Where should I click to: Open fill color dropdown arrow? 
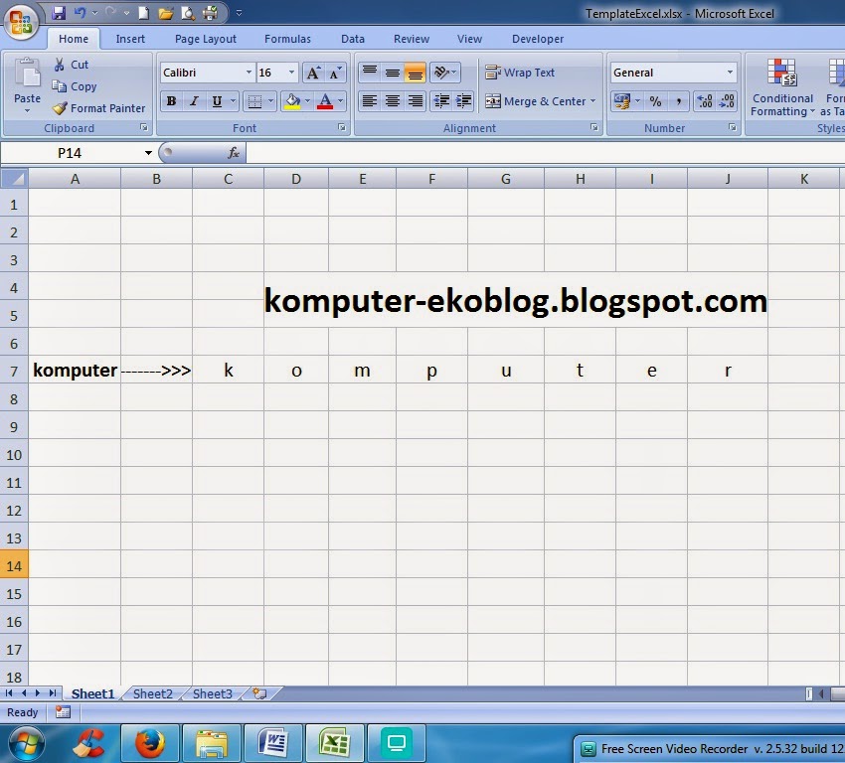(x=308, y=101)
